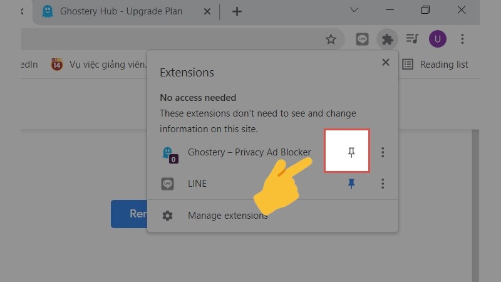Viewport: 501px width, 282px height.
Task: Close the Extensions popup
Action: click(386, 62)
